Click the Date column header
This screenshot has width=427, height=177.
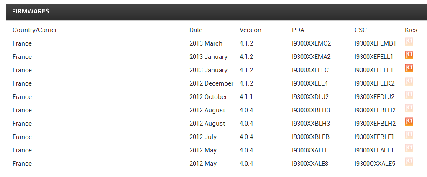(196, 30)
